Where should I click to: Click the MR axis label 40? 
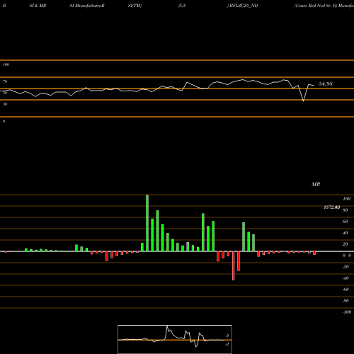[346, 233]
